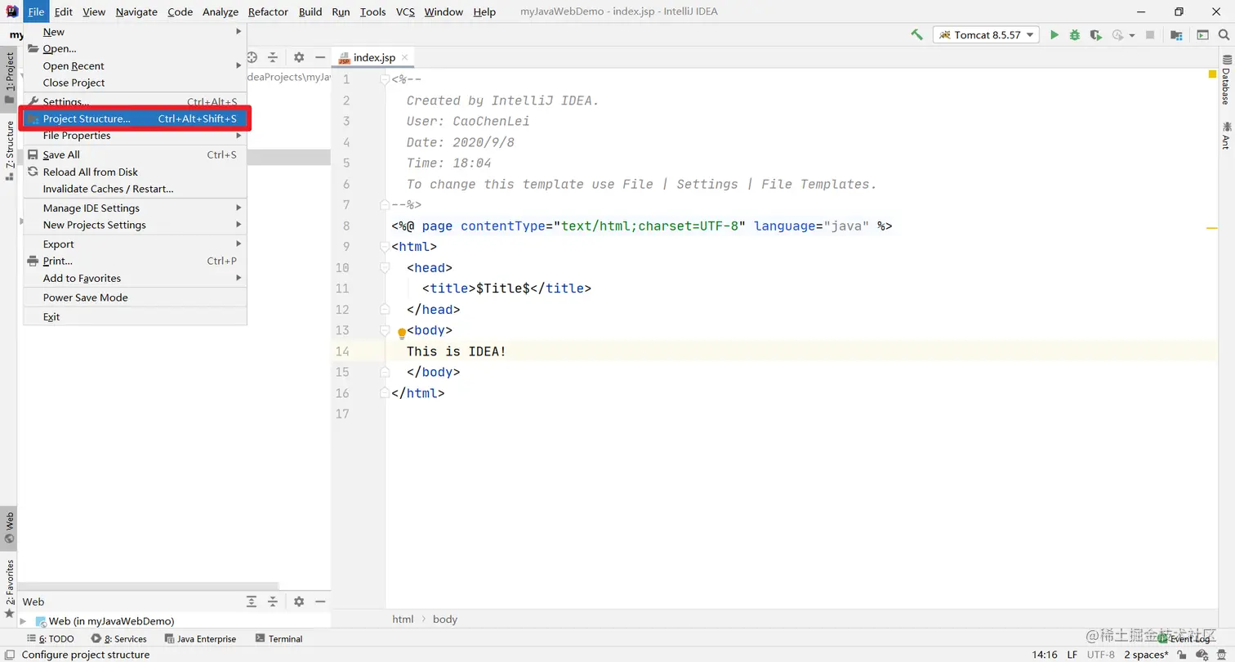The width and height of the screenshot is (1235, 662).
Task: Open the Refactor menu
Action: click(x=268, y=11)
